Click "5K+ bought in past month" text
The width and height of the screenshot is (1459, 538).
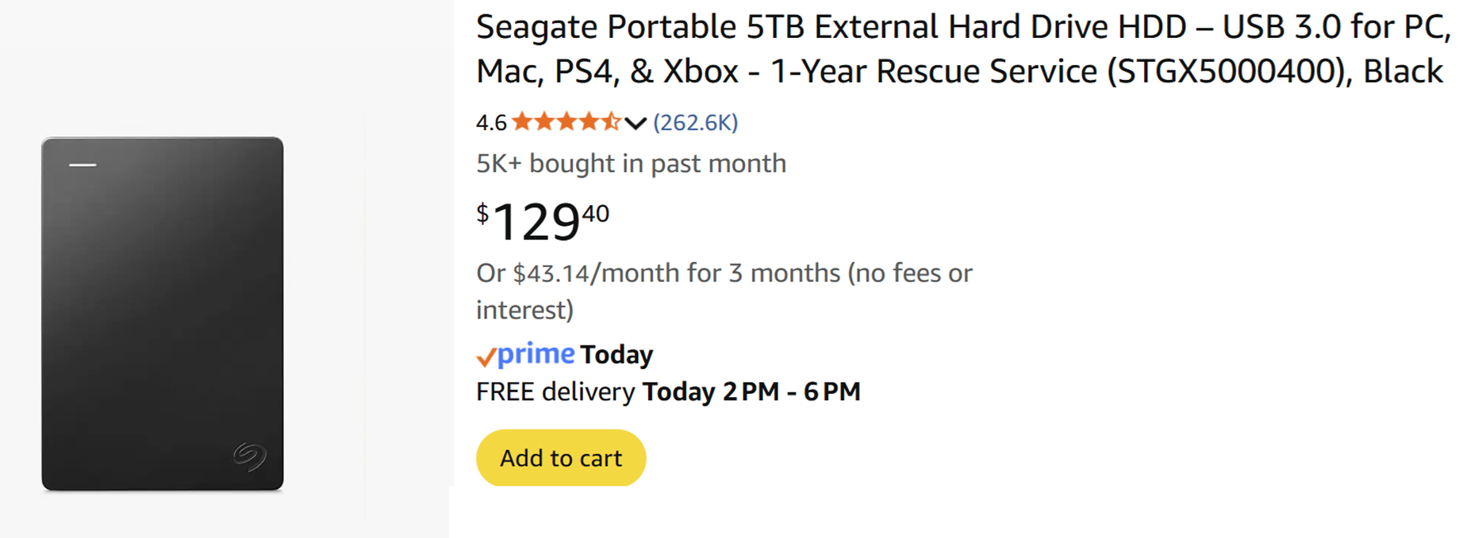631,164
